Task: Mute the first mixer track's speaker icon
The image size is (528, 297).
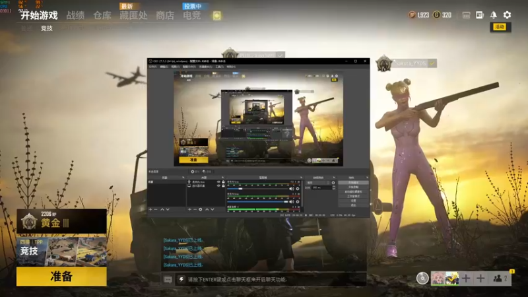Action: 291,189
